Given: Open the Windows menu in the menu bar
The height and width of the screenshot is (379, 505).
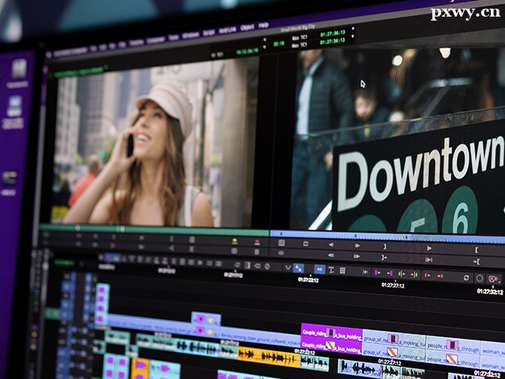Looking at the screenshot, I should (x=190, y=36).
